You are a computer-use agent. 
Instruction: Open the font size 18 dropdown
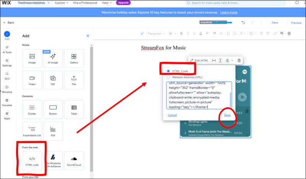173,34
